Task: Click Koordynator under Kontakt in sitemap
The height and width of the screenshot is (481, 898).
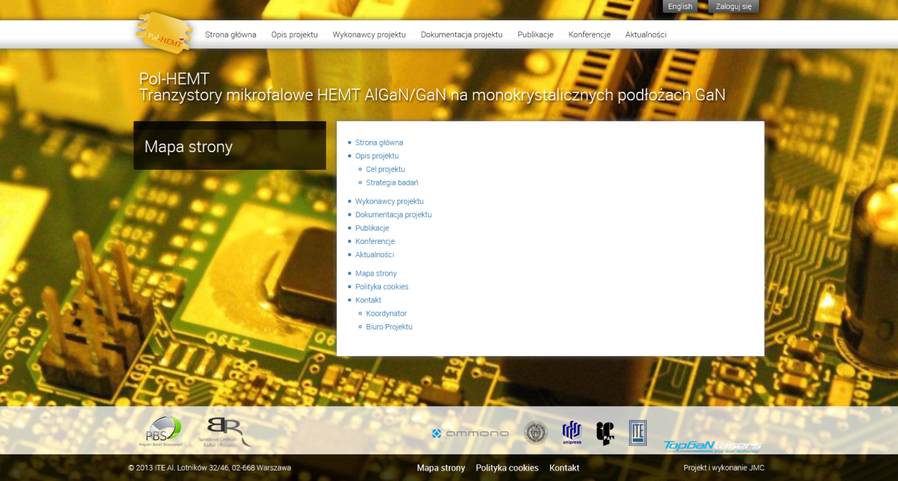Action: (x=386, y=313)
